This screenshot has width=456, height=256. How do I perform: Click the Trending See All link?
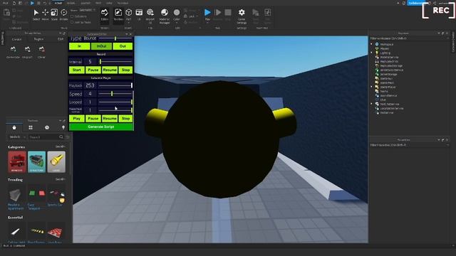pyautogui.click(x=60, y=179)
